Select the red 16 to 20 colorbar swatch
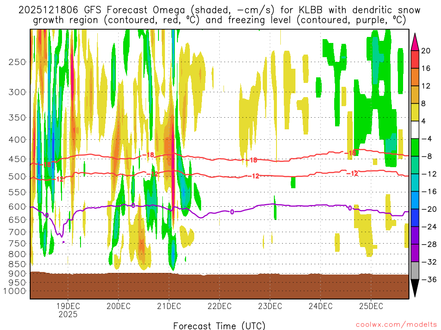The width and height of the screenshot is (441, 330). pos(415,59)
